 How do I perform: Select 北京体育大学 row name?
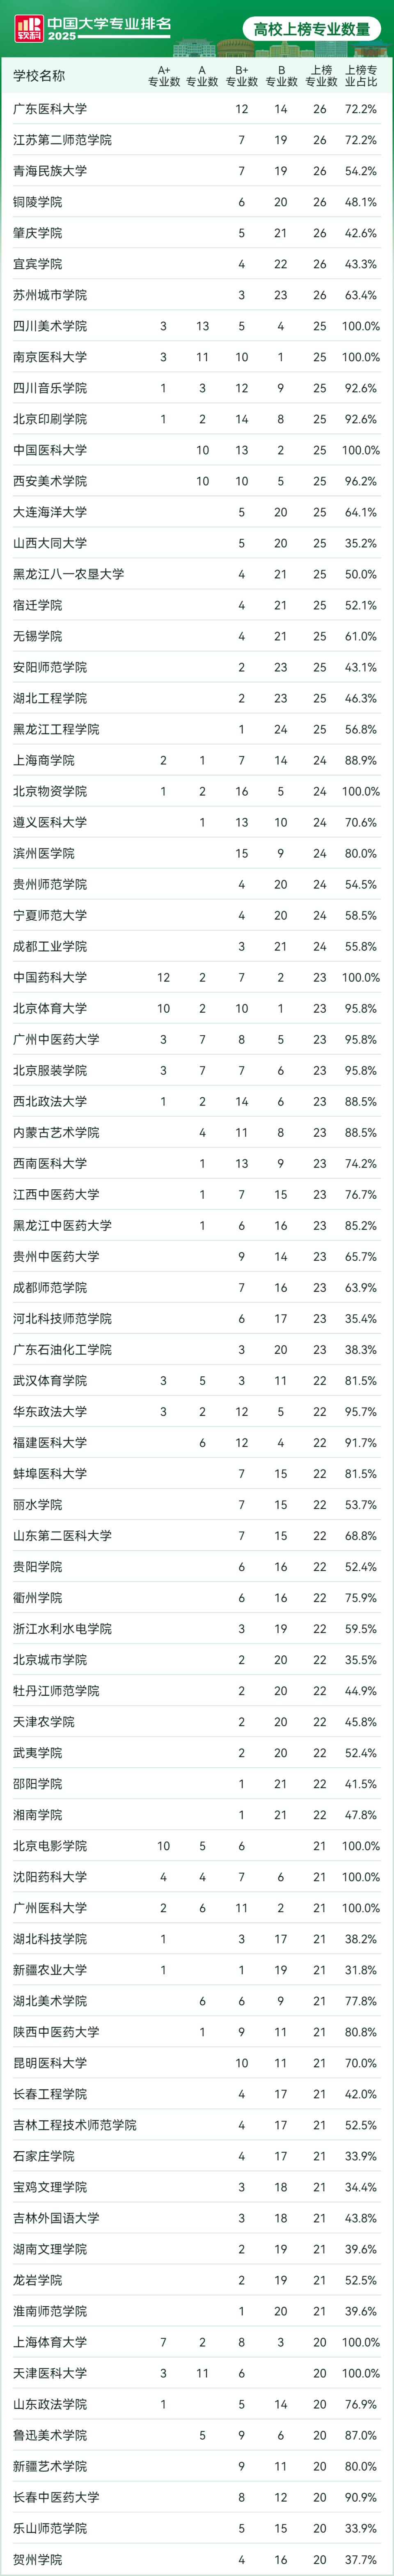pyautogui.click(x=50, y=1008)
